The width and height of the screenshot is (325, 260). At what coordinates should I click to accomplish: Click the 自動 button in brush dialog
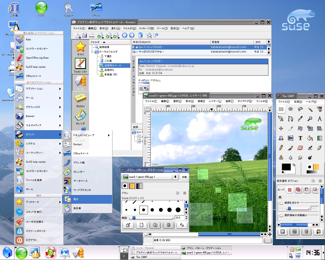coord(184,177)
